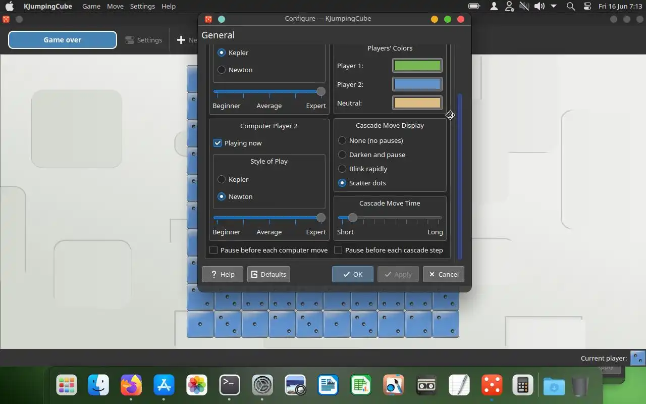Open the Downloads folder in dock

point(554,386)
